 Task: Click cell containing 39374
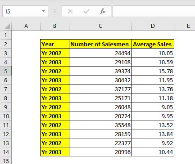click(100, 71)
